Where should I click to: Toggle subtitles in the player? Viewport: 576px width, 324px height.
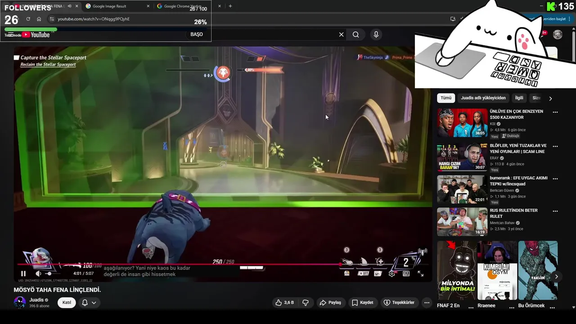coord(378,273)
